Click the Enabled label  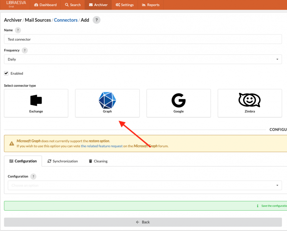pyautogui.click(x=17, y=73)
